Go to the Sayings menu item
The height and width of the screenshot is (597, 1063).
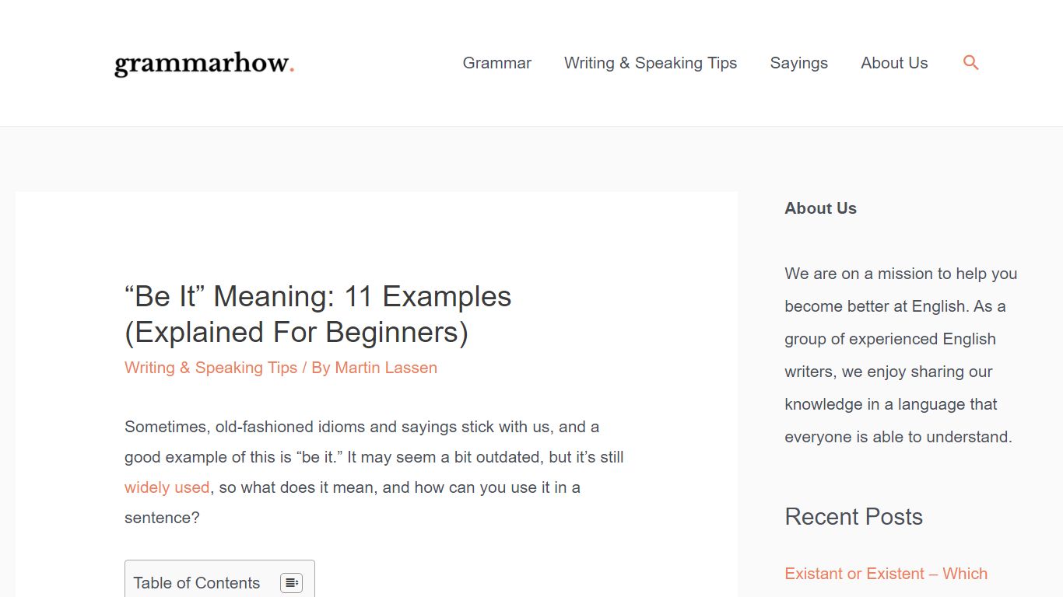click(798, 63)
